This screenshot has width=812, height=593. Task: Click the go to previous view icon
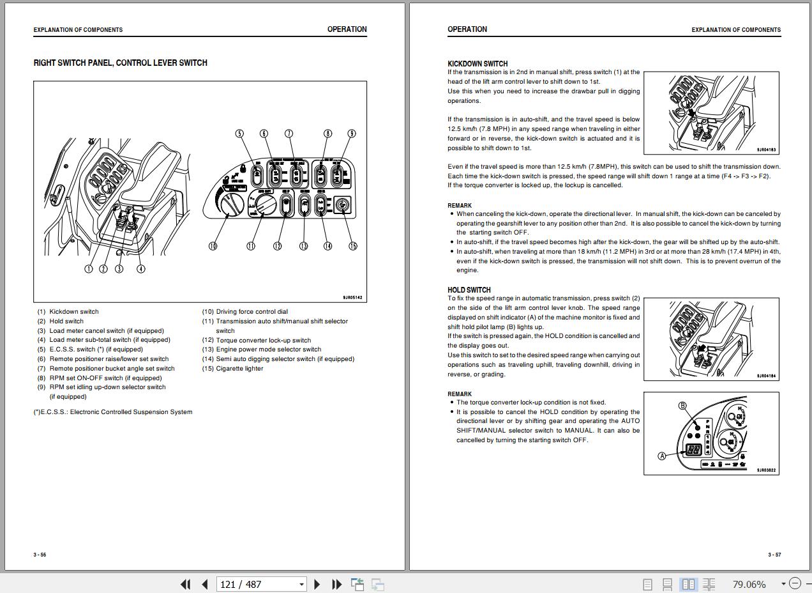tap(357, 584)
